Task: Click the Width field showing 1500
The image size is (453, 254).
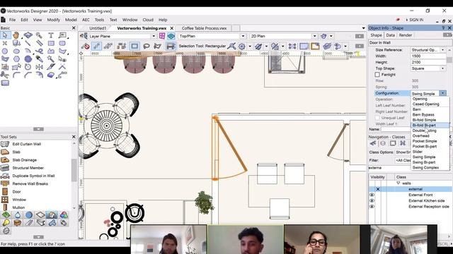Action: 428,56
